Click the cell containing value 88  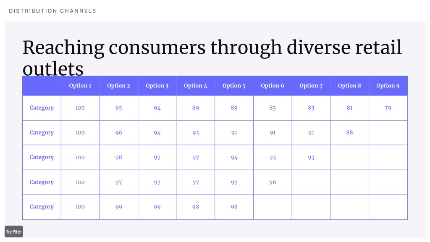(350, 132)
